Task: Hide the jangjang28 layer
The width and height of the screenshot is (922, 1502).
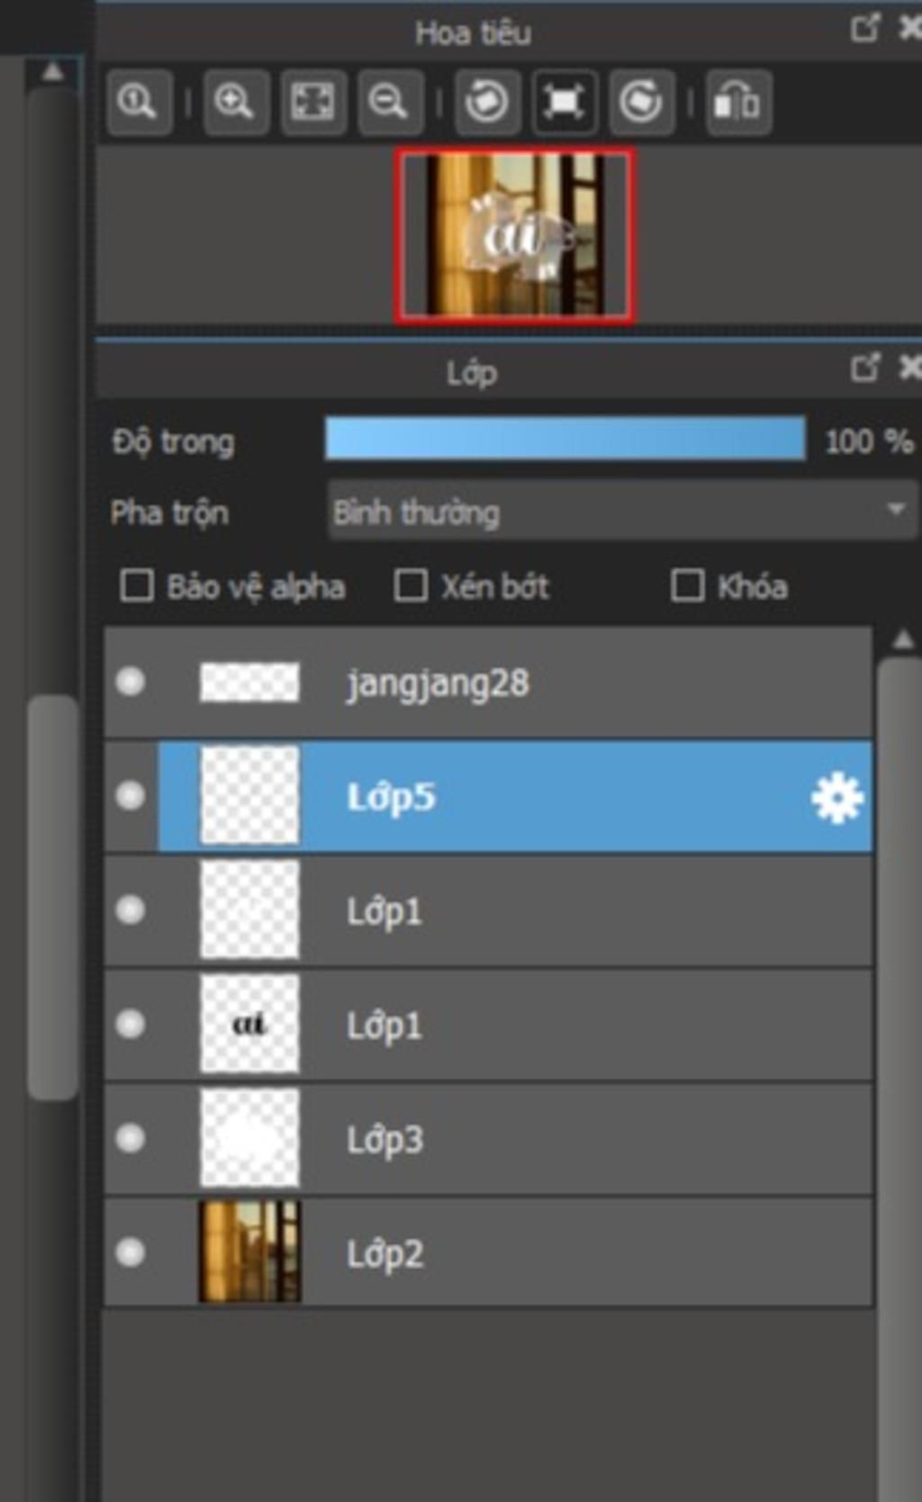Action: tap(131, 682)
